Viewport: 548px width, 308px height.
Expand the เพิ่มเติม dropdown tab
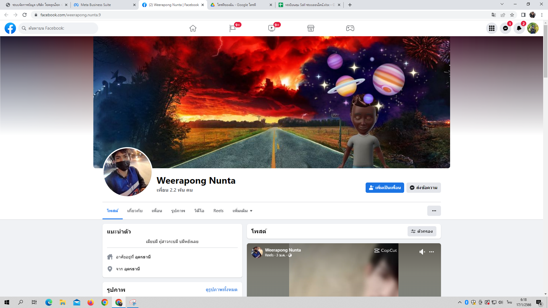[x=242, y=211]
